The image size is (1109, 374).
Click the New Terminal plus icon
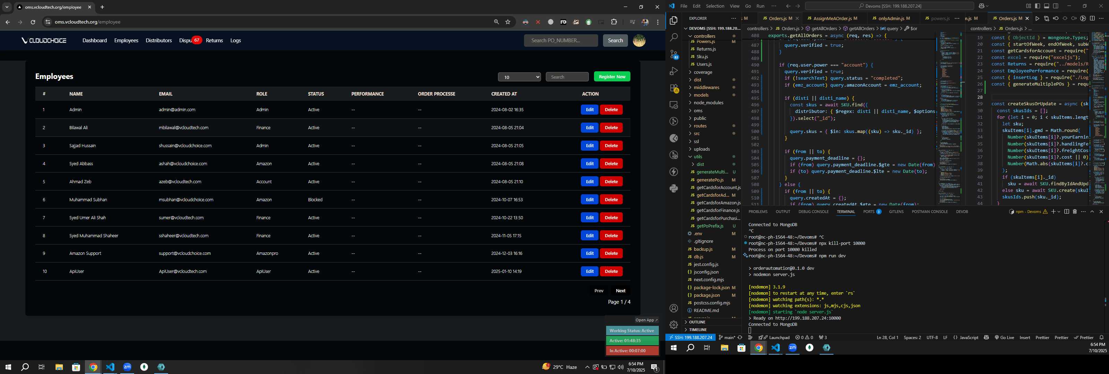(1053, 212)
